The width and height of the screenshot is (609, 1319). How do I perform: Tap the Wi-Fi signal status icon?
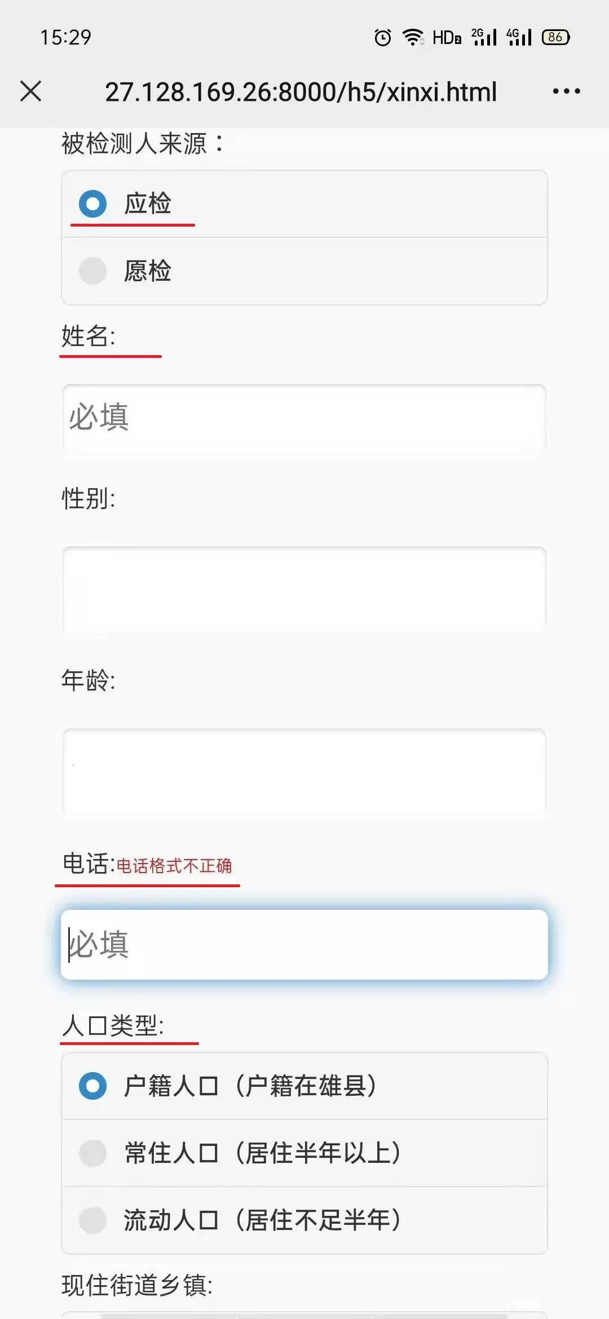[x=413, y=38]
